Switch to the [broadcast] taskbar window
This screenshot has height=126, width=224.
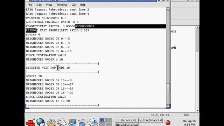coord(127,120)
